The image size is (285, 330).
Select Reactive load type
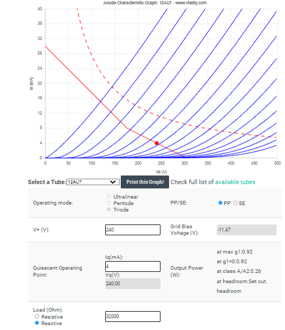(37, 323)
